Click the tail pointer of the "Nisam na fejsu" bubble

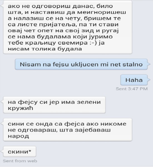(149, 64)
